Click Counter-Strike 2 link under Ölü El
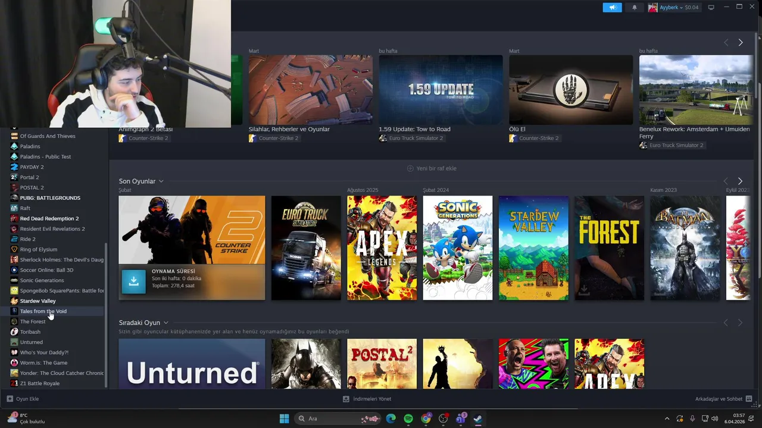 click(539, 138)
